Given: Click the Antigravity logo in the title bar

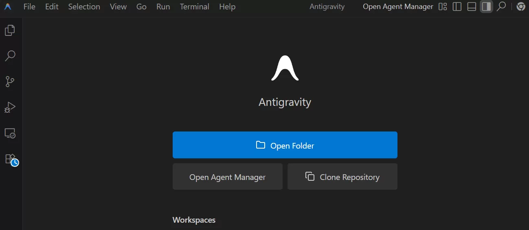Looking at the screenshot, I should pos(8,7).
